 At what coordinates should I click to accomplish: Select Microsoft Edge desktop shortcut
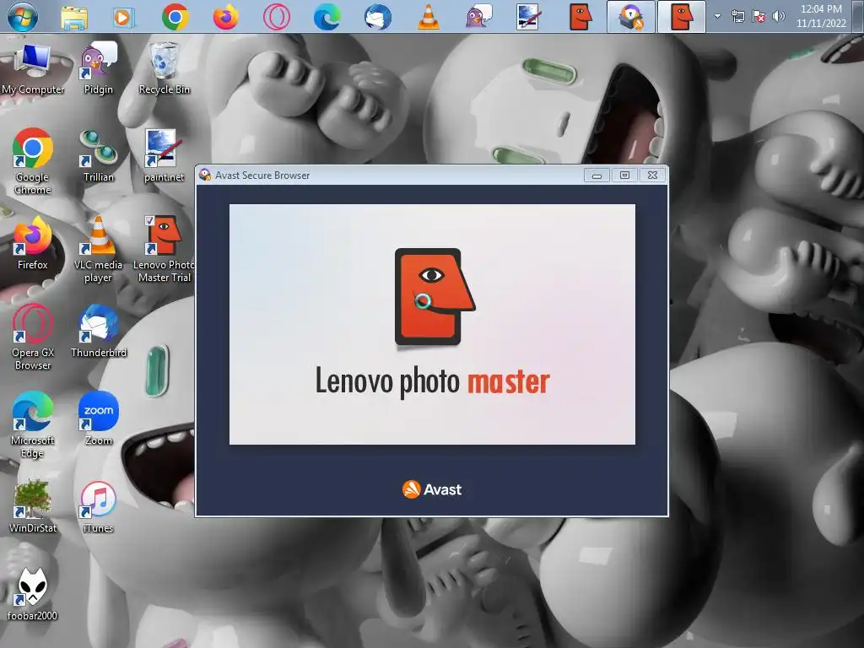(33, 424)
